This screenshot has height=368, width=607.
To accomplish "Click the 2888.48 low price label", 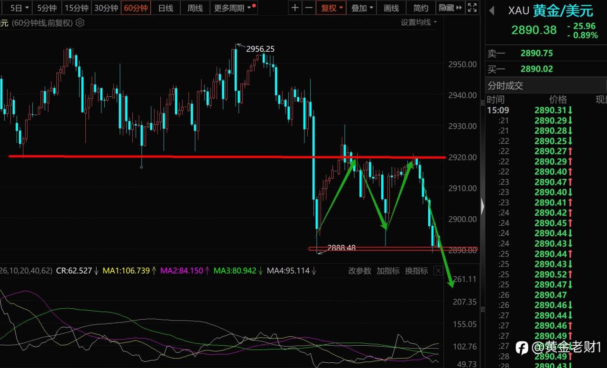I will pyautogui.click(x=341, y=248).
